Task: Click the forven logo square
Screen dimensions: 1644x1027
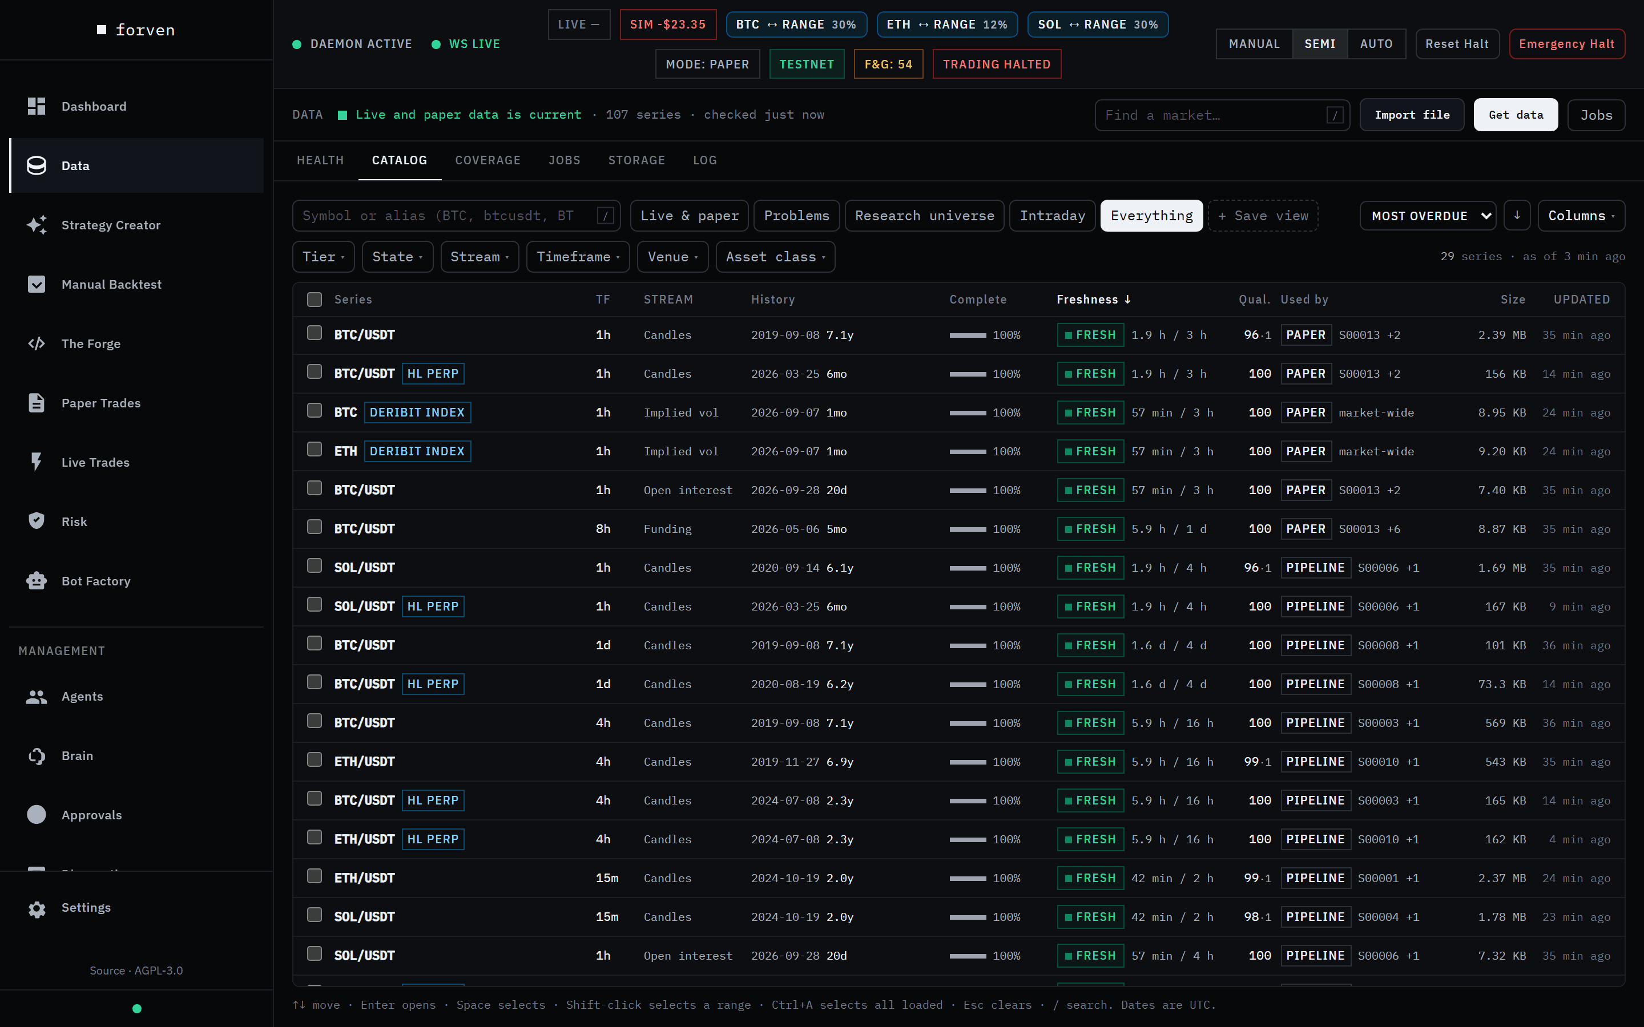Action: coord(102,30)
